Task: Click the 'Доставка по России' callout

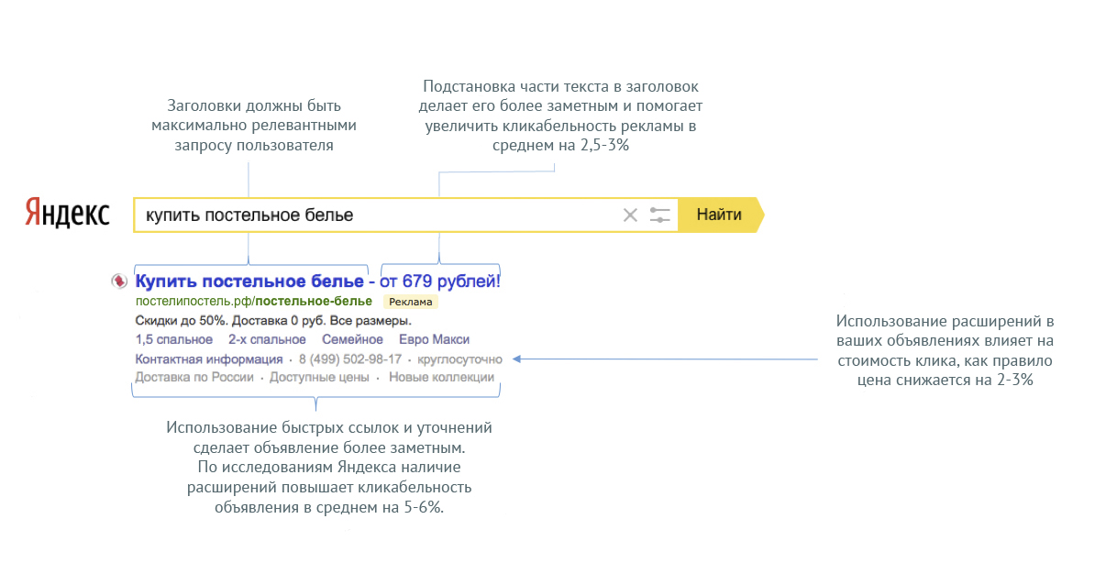Action: pyautogui.click(x=194, y=377)
